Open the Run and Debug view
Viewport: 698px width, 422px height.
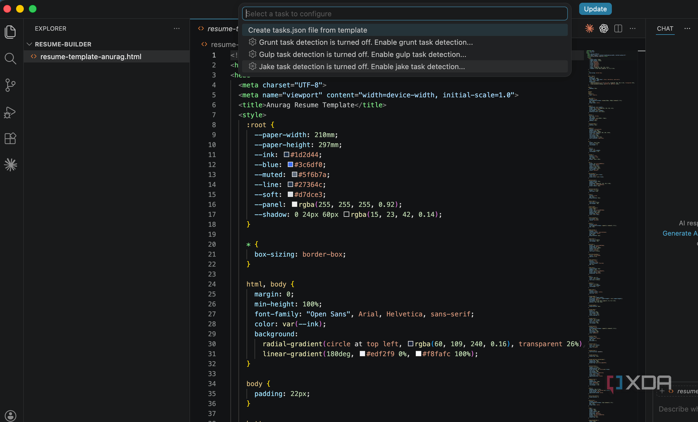(x=10, y=112)
